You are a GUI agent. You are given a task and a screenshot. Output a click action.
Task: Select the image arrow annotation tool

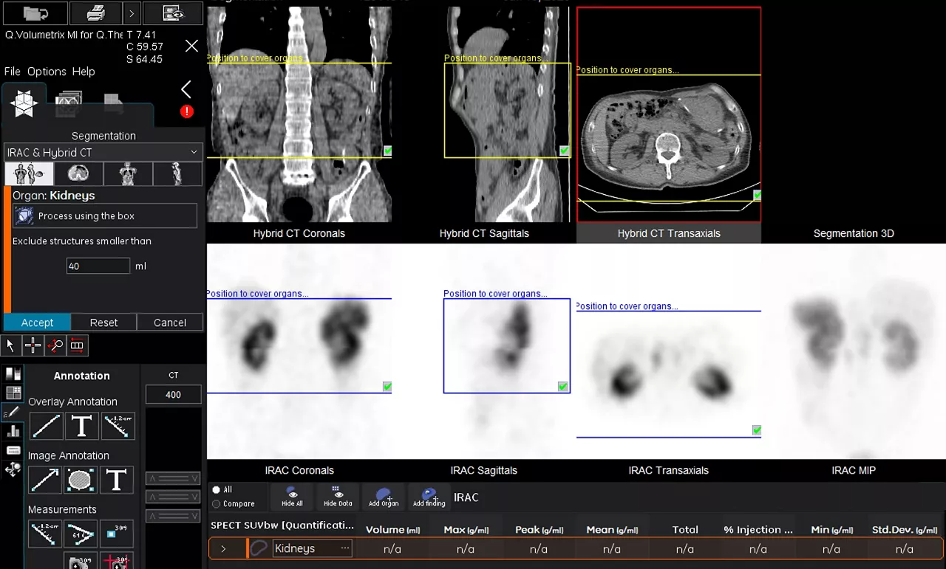pos(45,480)
